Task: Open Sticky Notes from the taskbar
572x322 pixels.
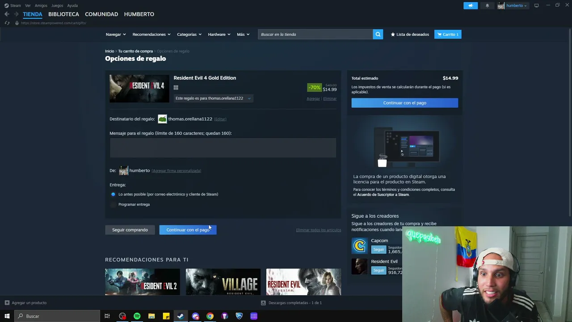Action: click(x=166, y=316)
